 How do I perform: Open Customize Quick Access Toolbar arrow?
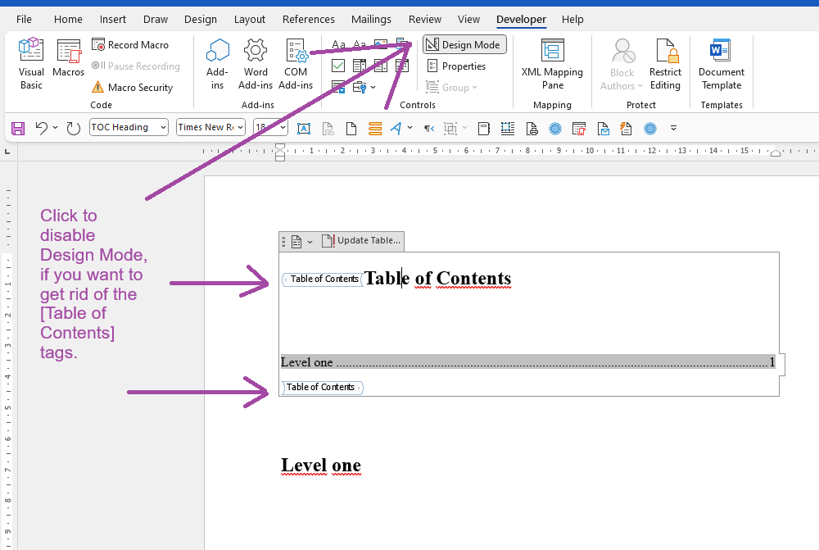tap(674, 128)
